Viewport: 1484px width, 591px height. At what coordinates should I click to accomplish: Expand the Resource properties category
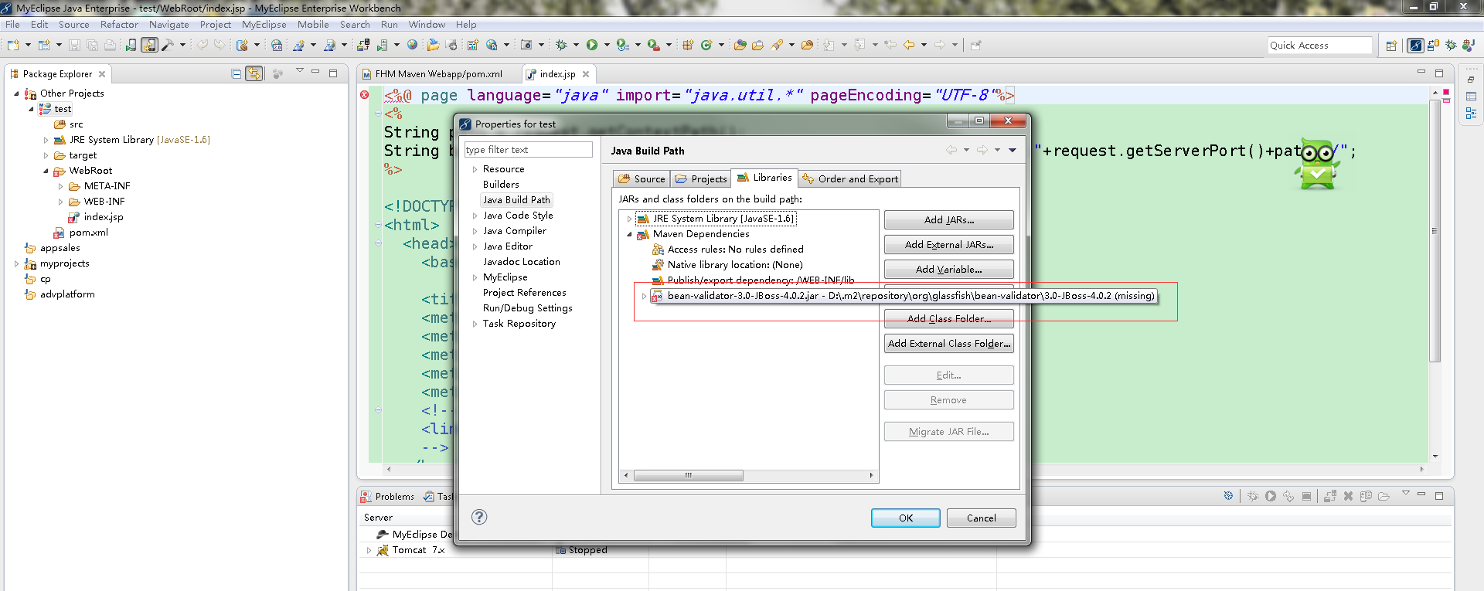pos(475,169)
